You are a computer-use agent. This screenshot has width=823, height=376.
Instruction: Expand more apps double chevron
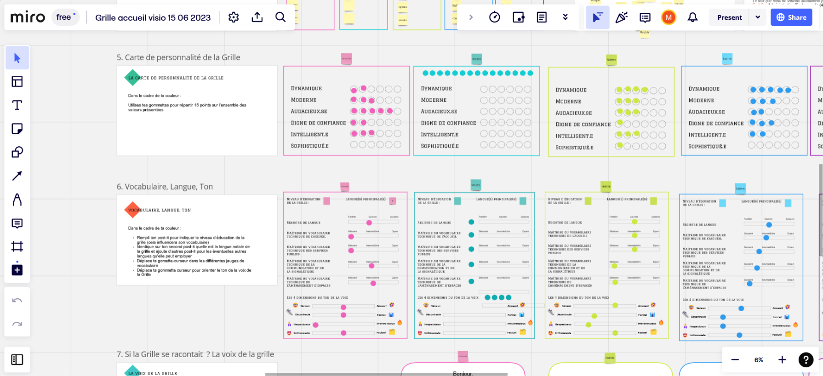(566, 17)
